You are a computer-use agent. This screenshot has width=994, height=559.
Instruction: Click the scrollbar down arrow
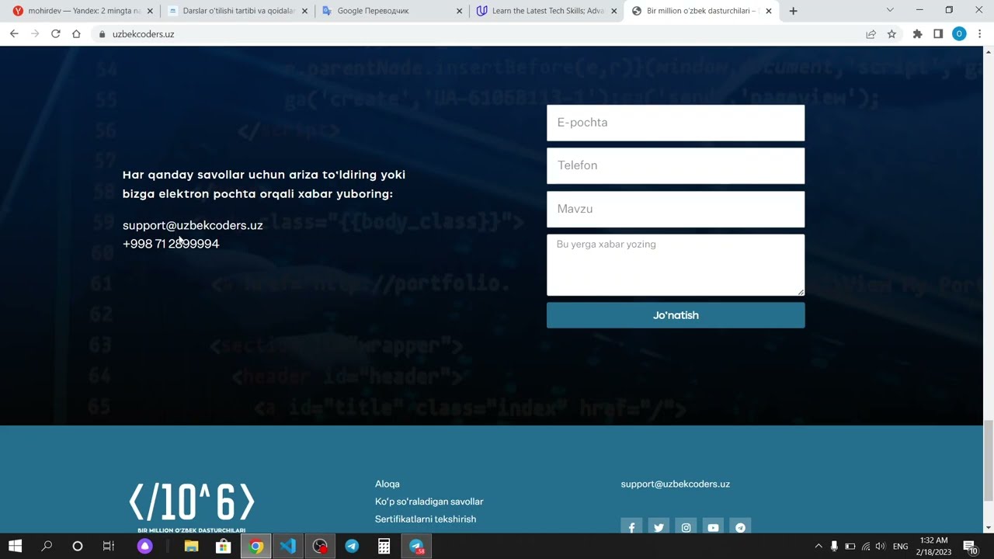pyautogui.click(x=989, y=528)
